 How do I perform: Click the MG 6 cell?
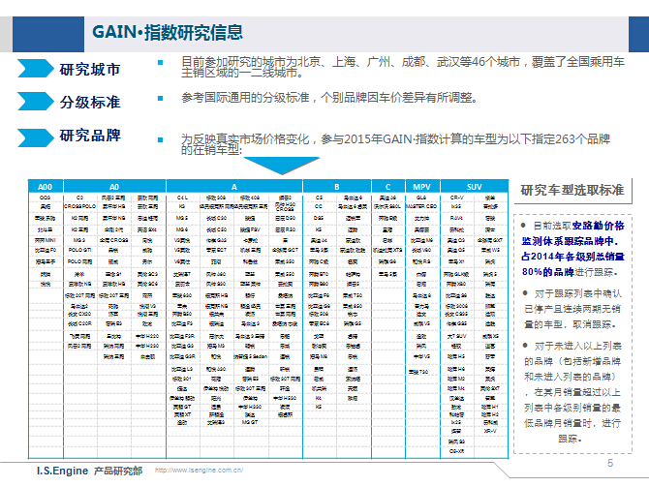point(182,228)
